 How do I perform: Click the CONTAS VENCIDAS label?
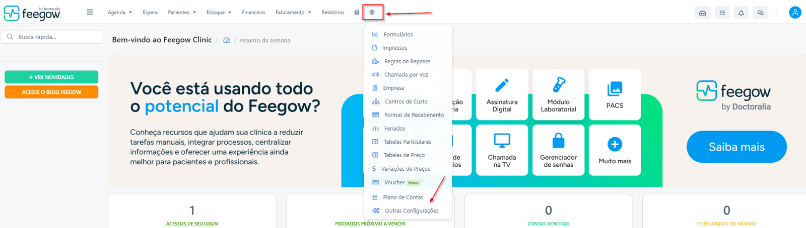(x=549, y=223)
